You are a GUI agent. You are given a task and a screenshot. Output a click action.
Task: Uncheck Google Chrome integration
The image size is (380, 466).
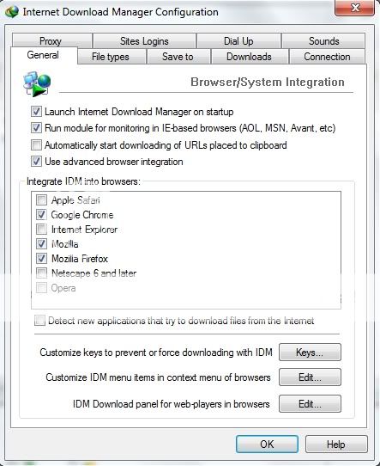coord(41,215)
